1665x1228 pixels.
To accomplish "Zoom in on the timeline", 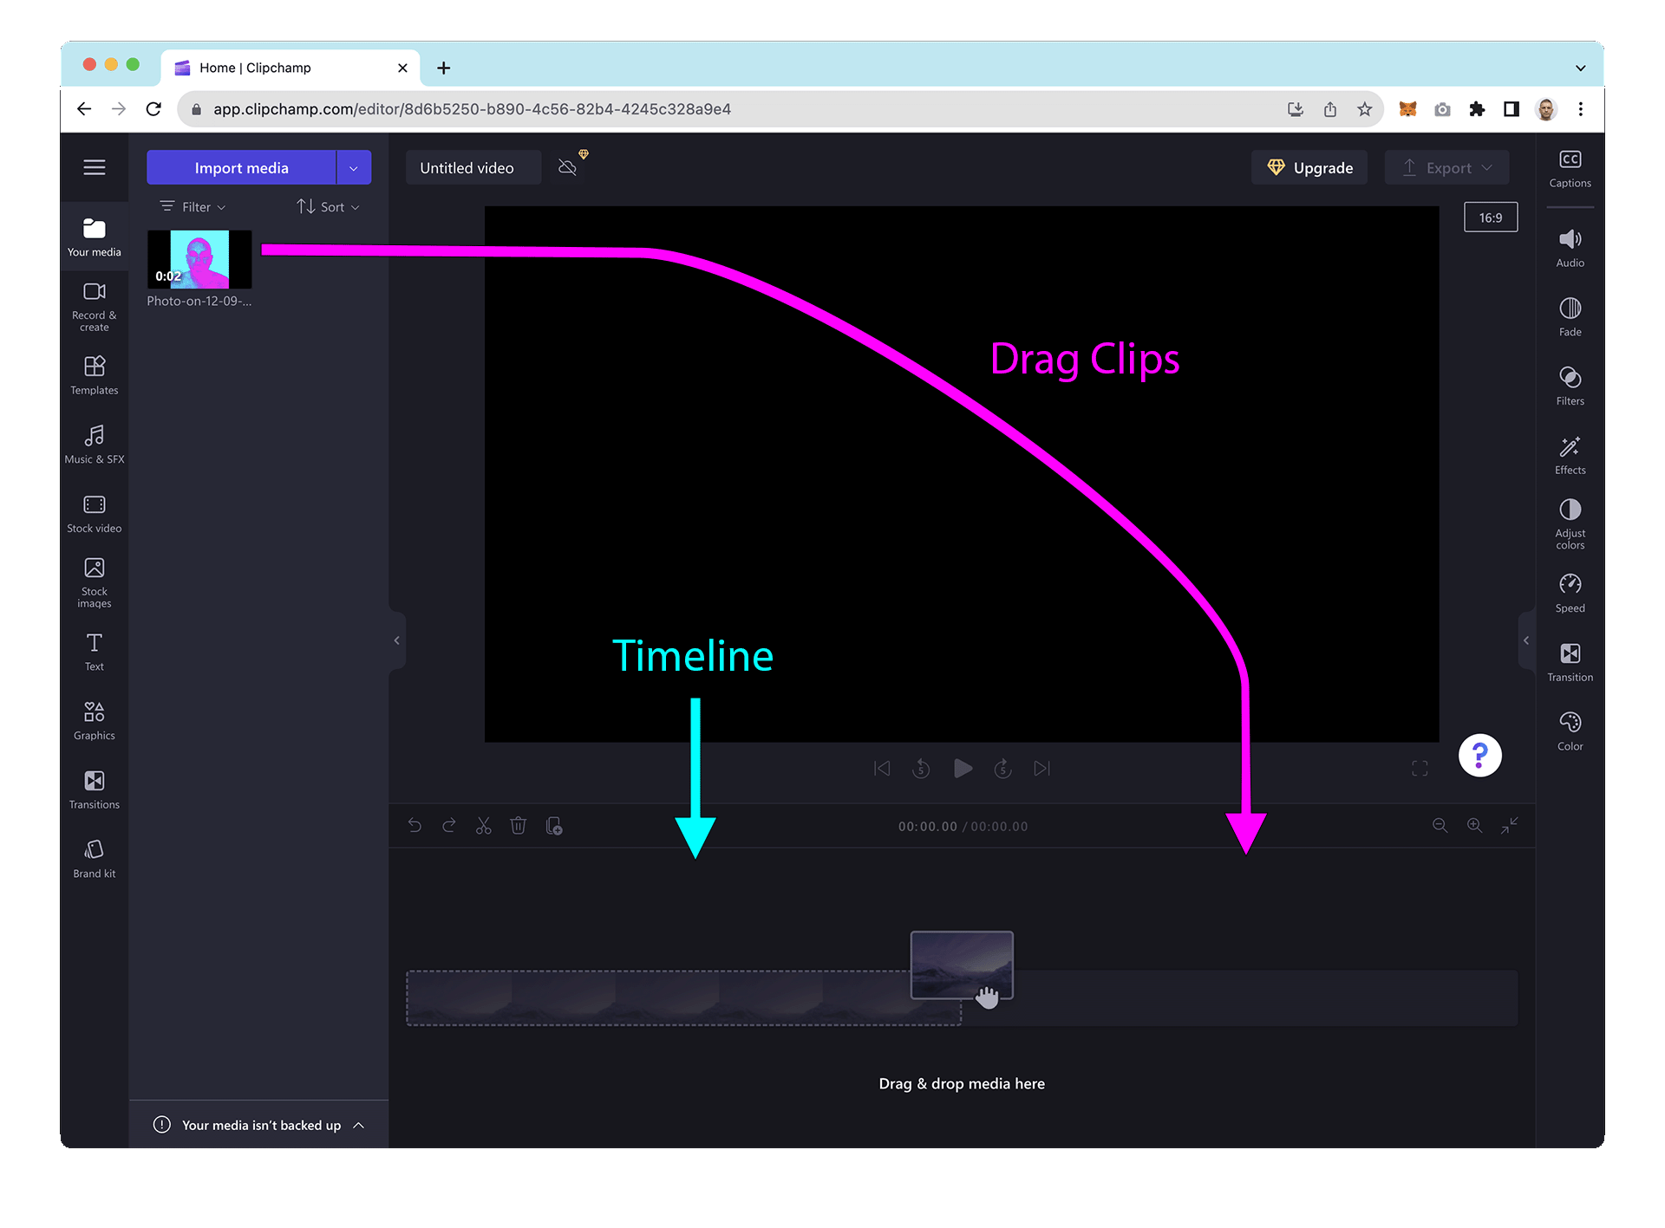I will 1474,826.
